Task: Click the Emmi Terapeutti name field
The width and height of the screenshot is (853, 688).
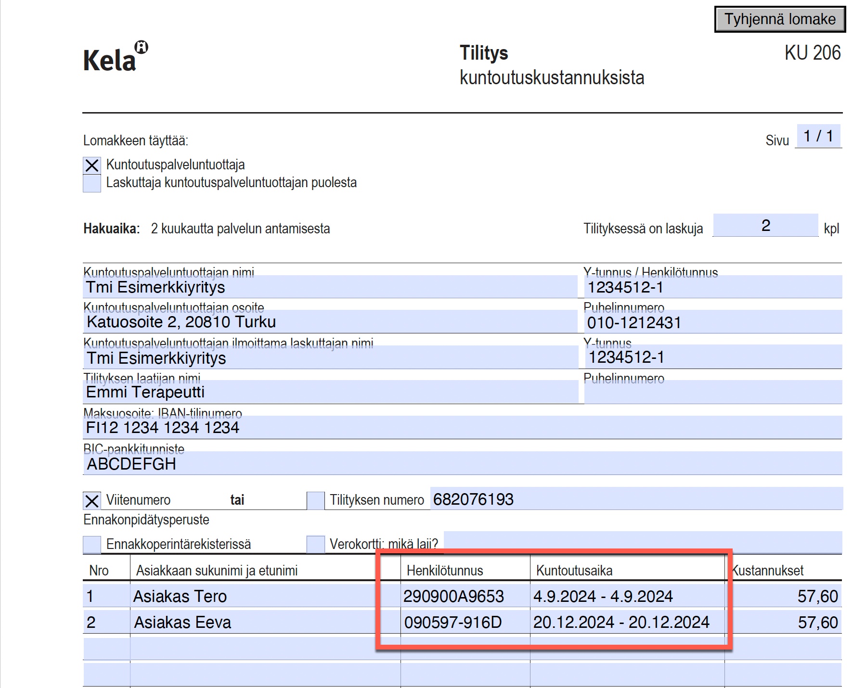Action: coord(329,393)
